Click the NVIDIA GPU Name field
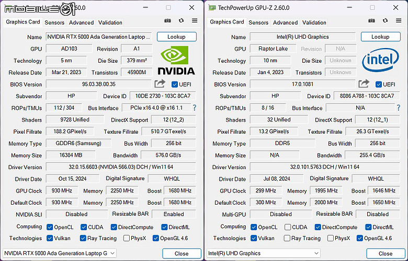 tap(99, 37)
